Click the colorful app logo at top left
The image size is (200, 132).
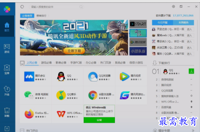[x=7, y=9]
